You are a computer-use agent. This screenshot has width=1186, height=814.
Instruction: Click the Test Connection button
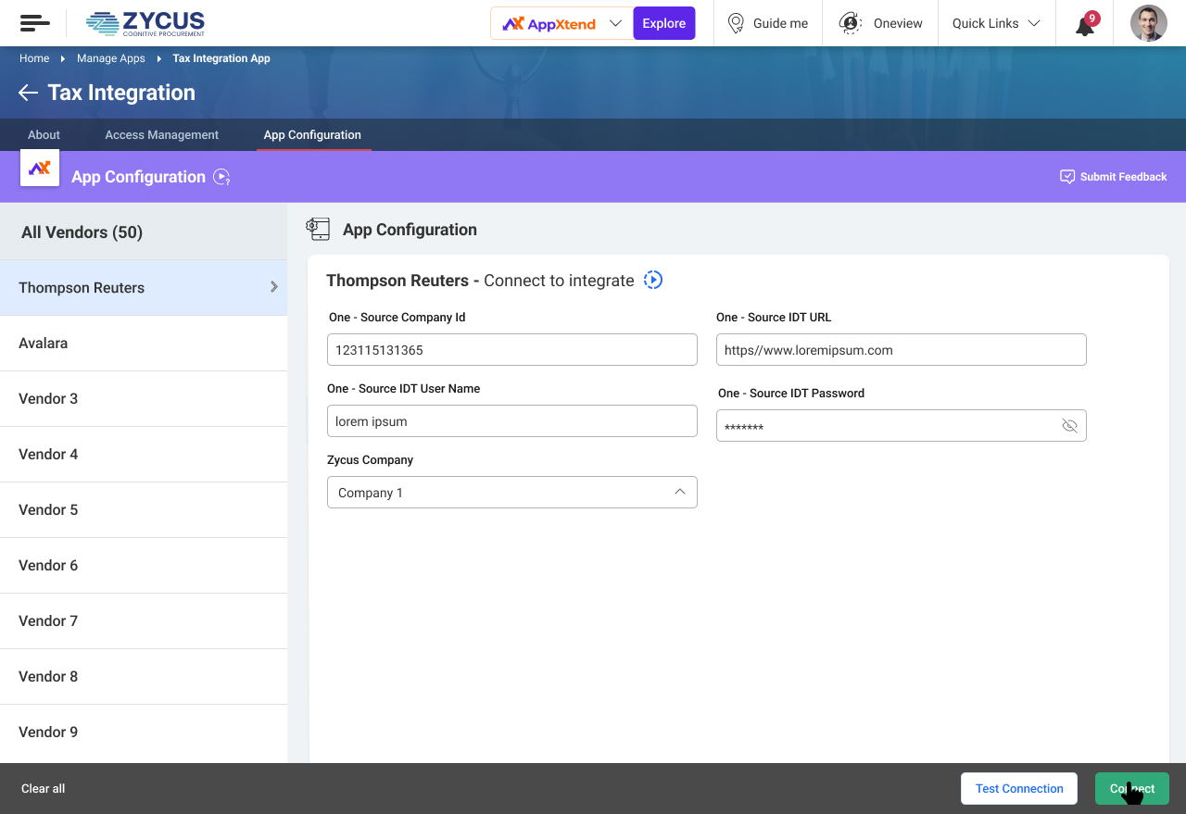[1018, 789]
